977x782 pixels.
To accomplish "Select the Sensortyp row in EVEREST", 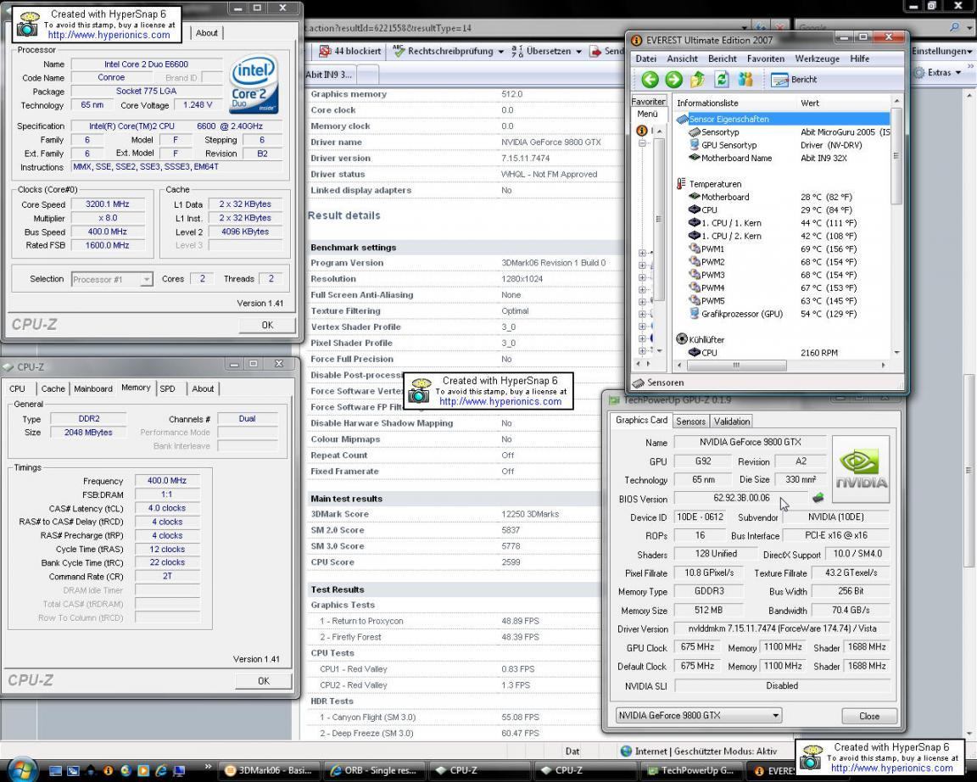I will 782,132.
